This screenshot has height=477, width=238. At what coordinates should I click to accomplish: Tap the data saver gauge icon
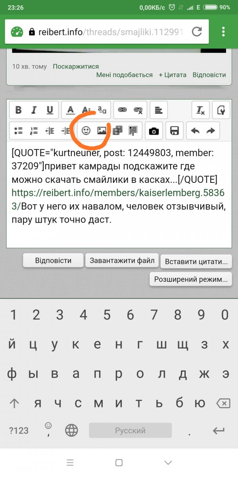17,31
